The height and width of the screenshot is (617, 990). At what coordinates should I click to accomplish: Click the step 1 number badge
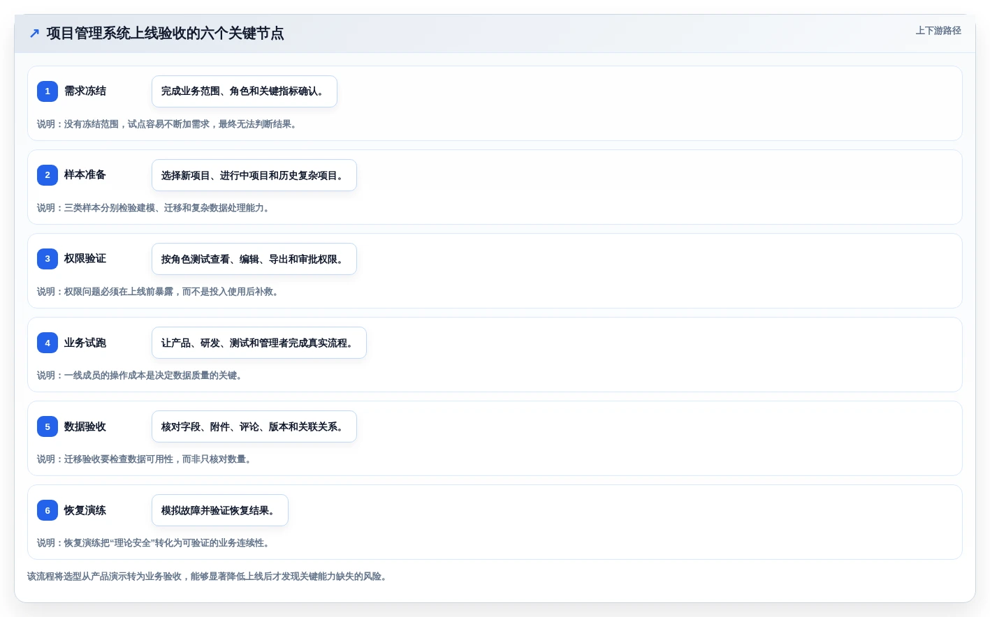pyautogui.click(x=48, y=91)
